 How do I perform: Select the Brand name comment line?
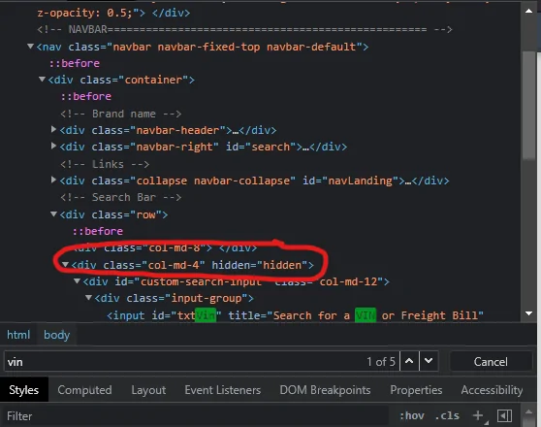click(x=121, y=114)
